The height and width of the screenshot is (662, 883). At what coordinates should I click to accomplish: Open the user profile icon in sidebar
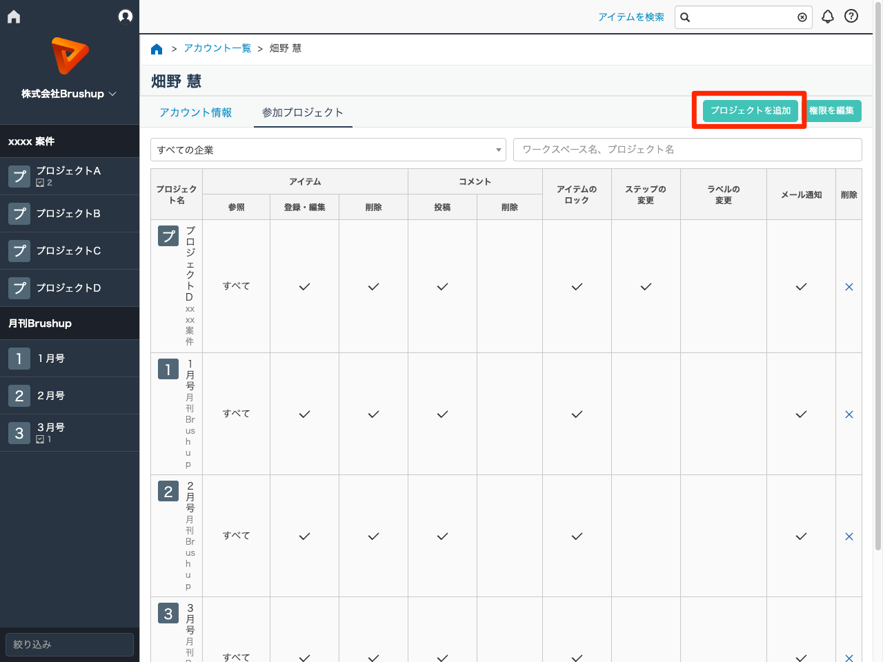coord(125,16)
